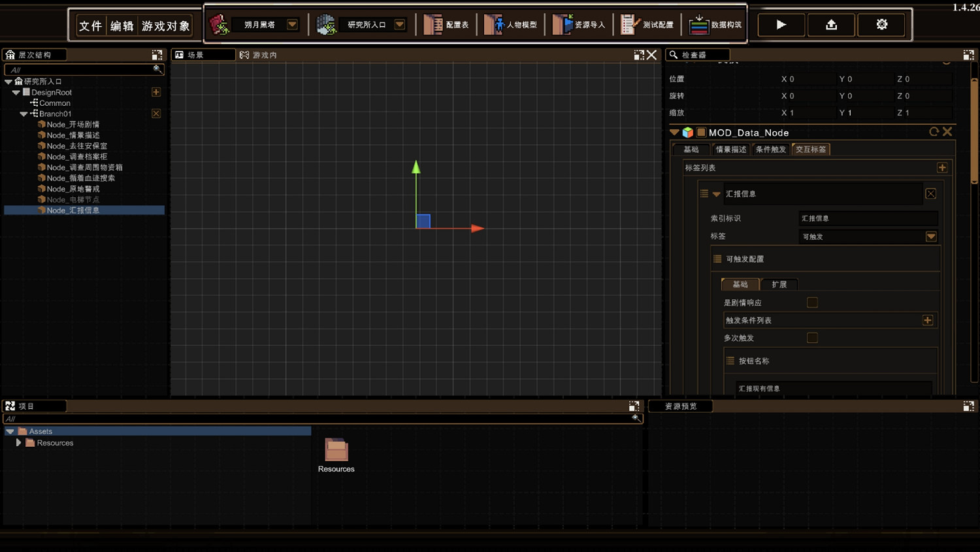Select Node_调查档案柜 in the hierarchy
Screen dimensions: 980x552
pyautogui.click(x=76, y=157)
